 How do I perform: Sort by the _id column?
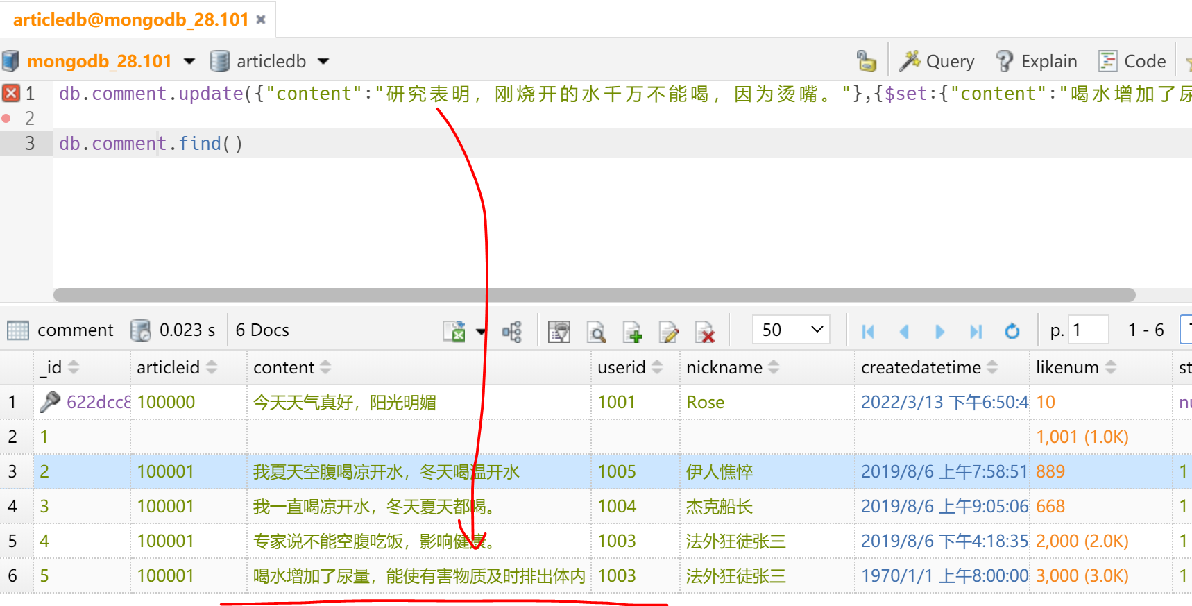click(x=74, y=367)
